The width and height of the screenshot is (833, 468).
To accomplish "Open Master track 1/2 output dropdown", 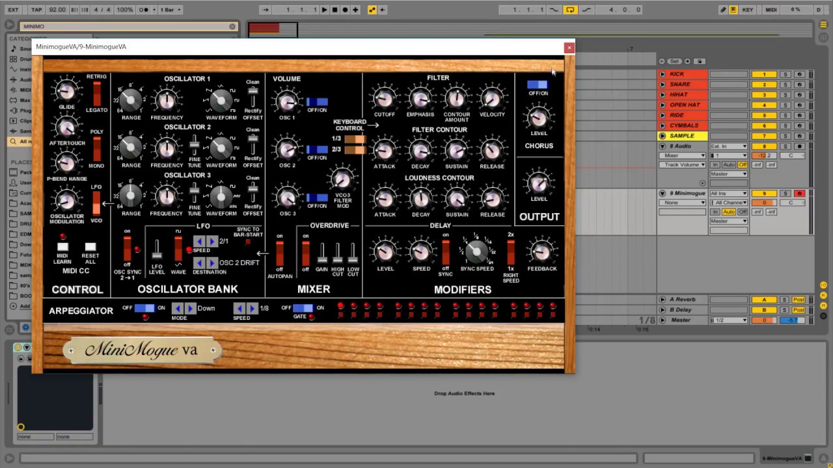I will (x=728, y=320).
